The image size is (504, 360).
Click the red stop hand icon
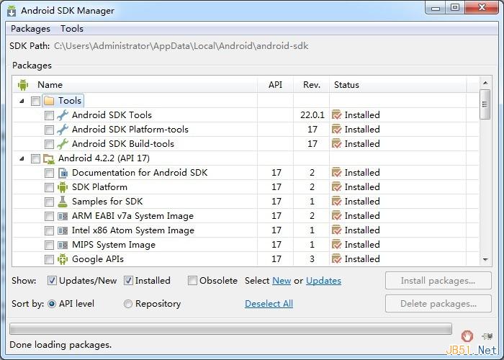(x=467, y=336)
